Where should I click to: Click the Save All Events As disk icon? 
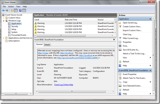click(x=120, y=50)
